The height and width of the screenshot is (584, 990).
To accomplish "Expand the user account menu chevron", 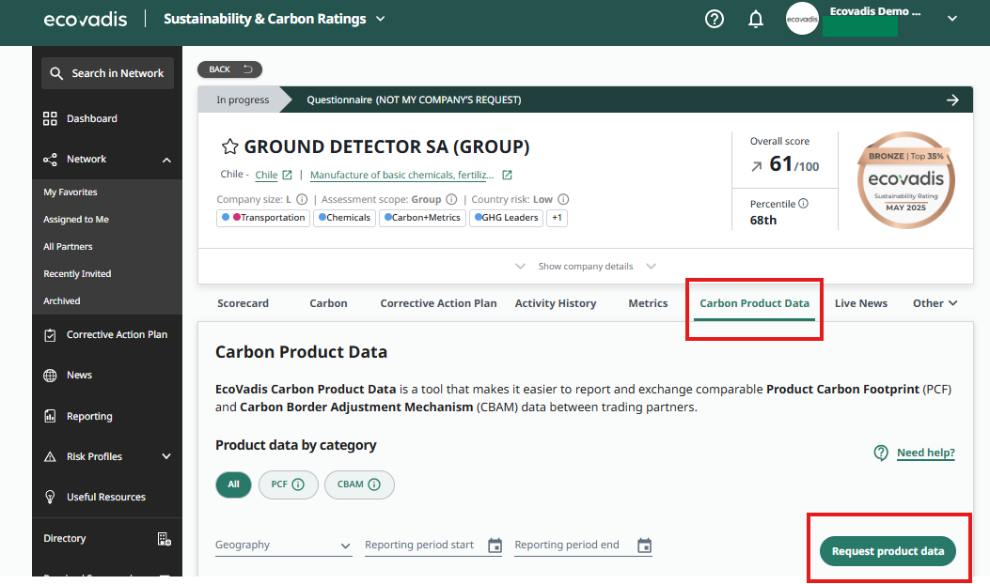I will [952, 19].
